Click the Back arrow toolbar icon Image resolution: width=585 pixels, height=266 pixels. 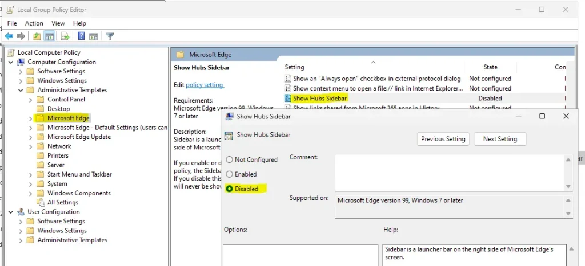(9, 36)
